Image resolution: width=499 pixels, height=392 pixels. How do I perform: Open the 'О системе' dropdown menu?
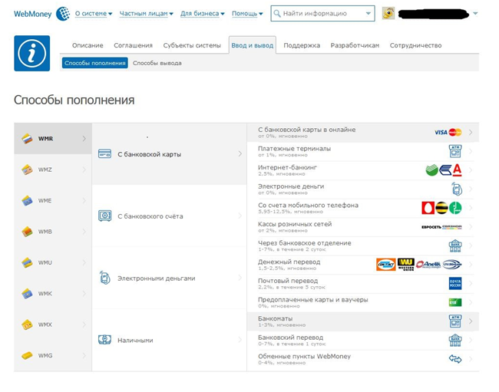(93, 13)
